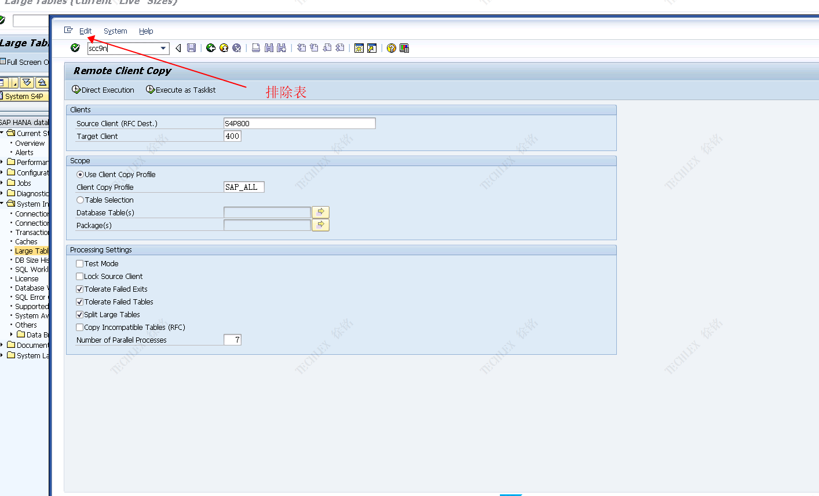Viewport: 819px width, 496px height.
Task: Open the Edit menu
Action: (85, 31)
